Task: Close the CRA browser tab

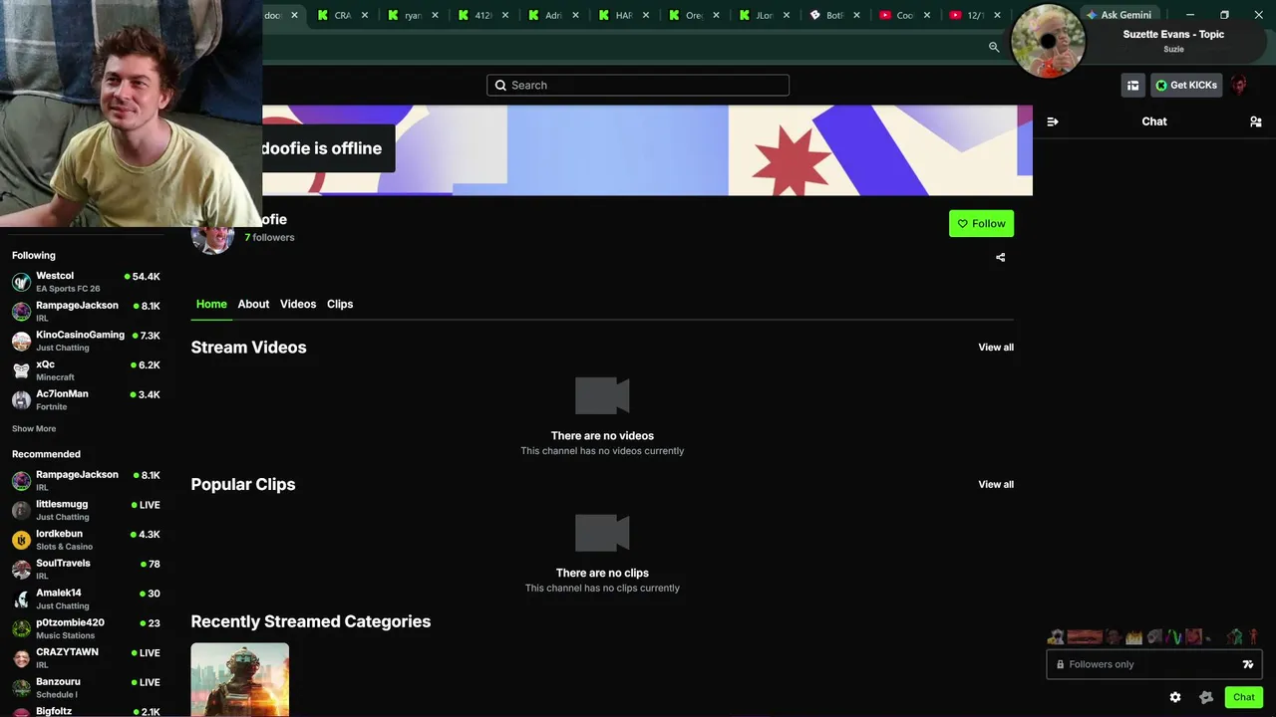Action: click(365, 15)
